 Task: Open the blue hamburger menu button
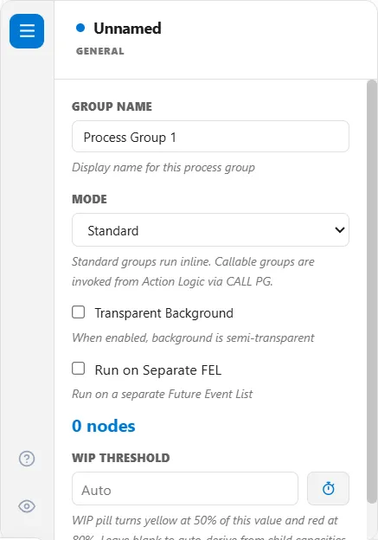pos(27,31)
